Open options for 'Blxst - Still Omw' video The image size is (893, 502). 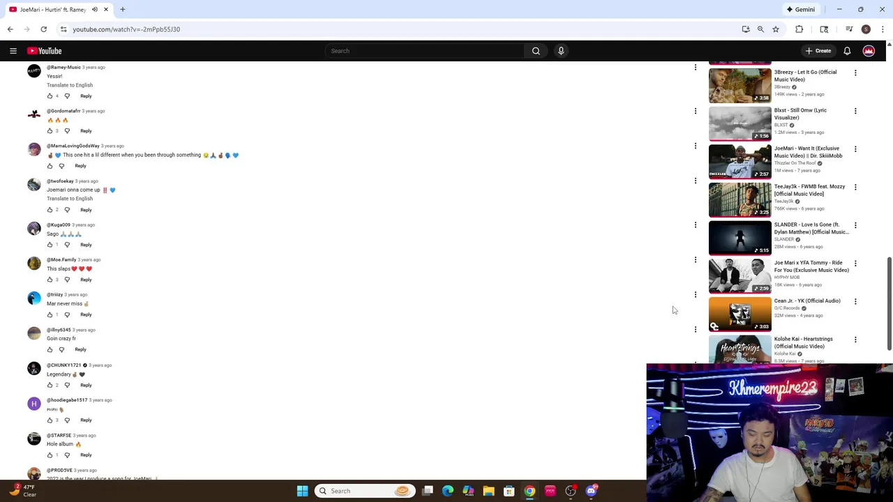pyautogui.click(x=855, y=111)
